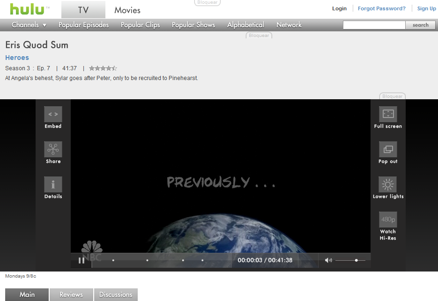Select 480p Watch Hi-Res
The image size is (438, 301).
click(388, 220)
